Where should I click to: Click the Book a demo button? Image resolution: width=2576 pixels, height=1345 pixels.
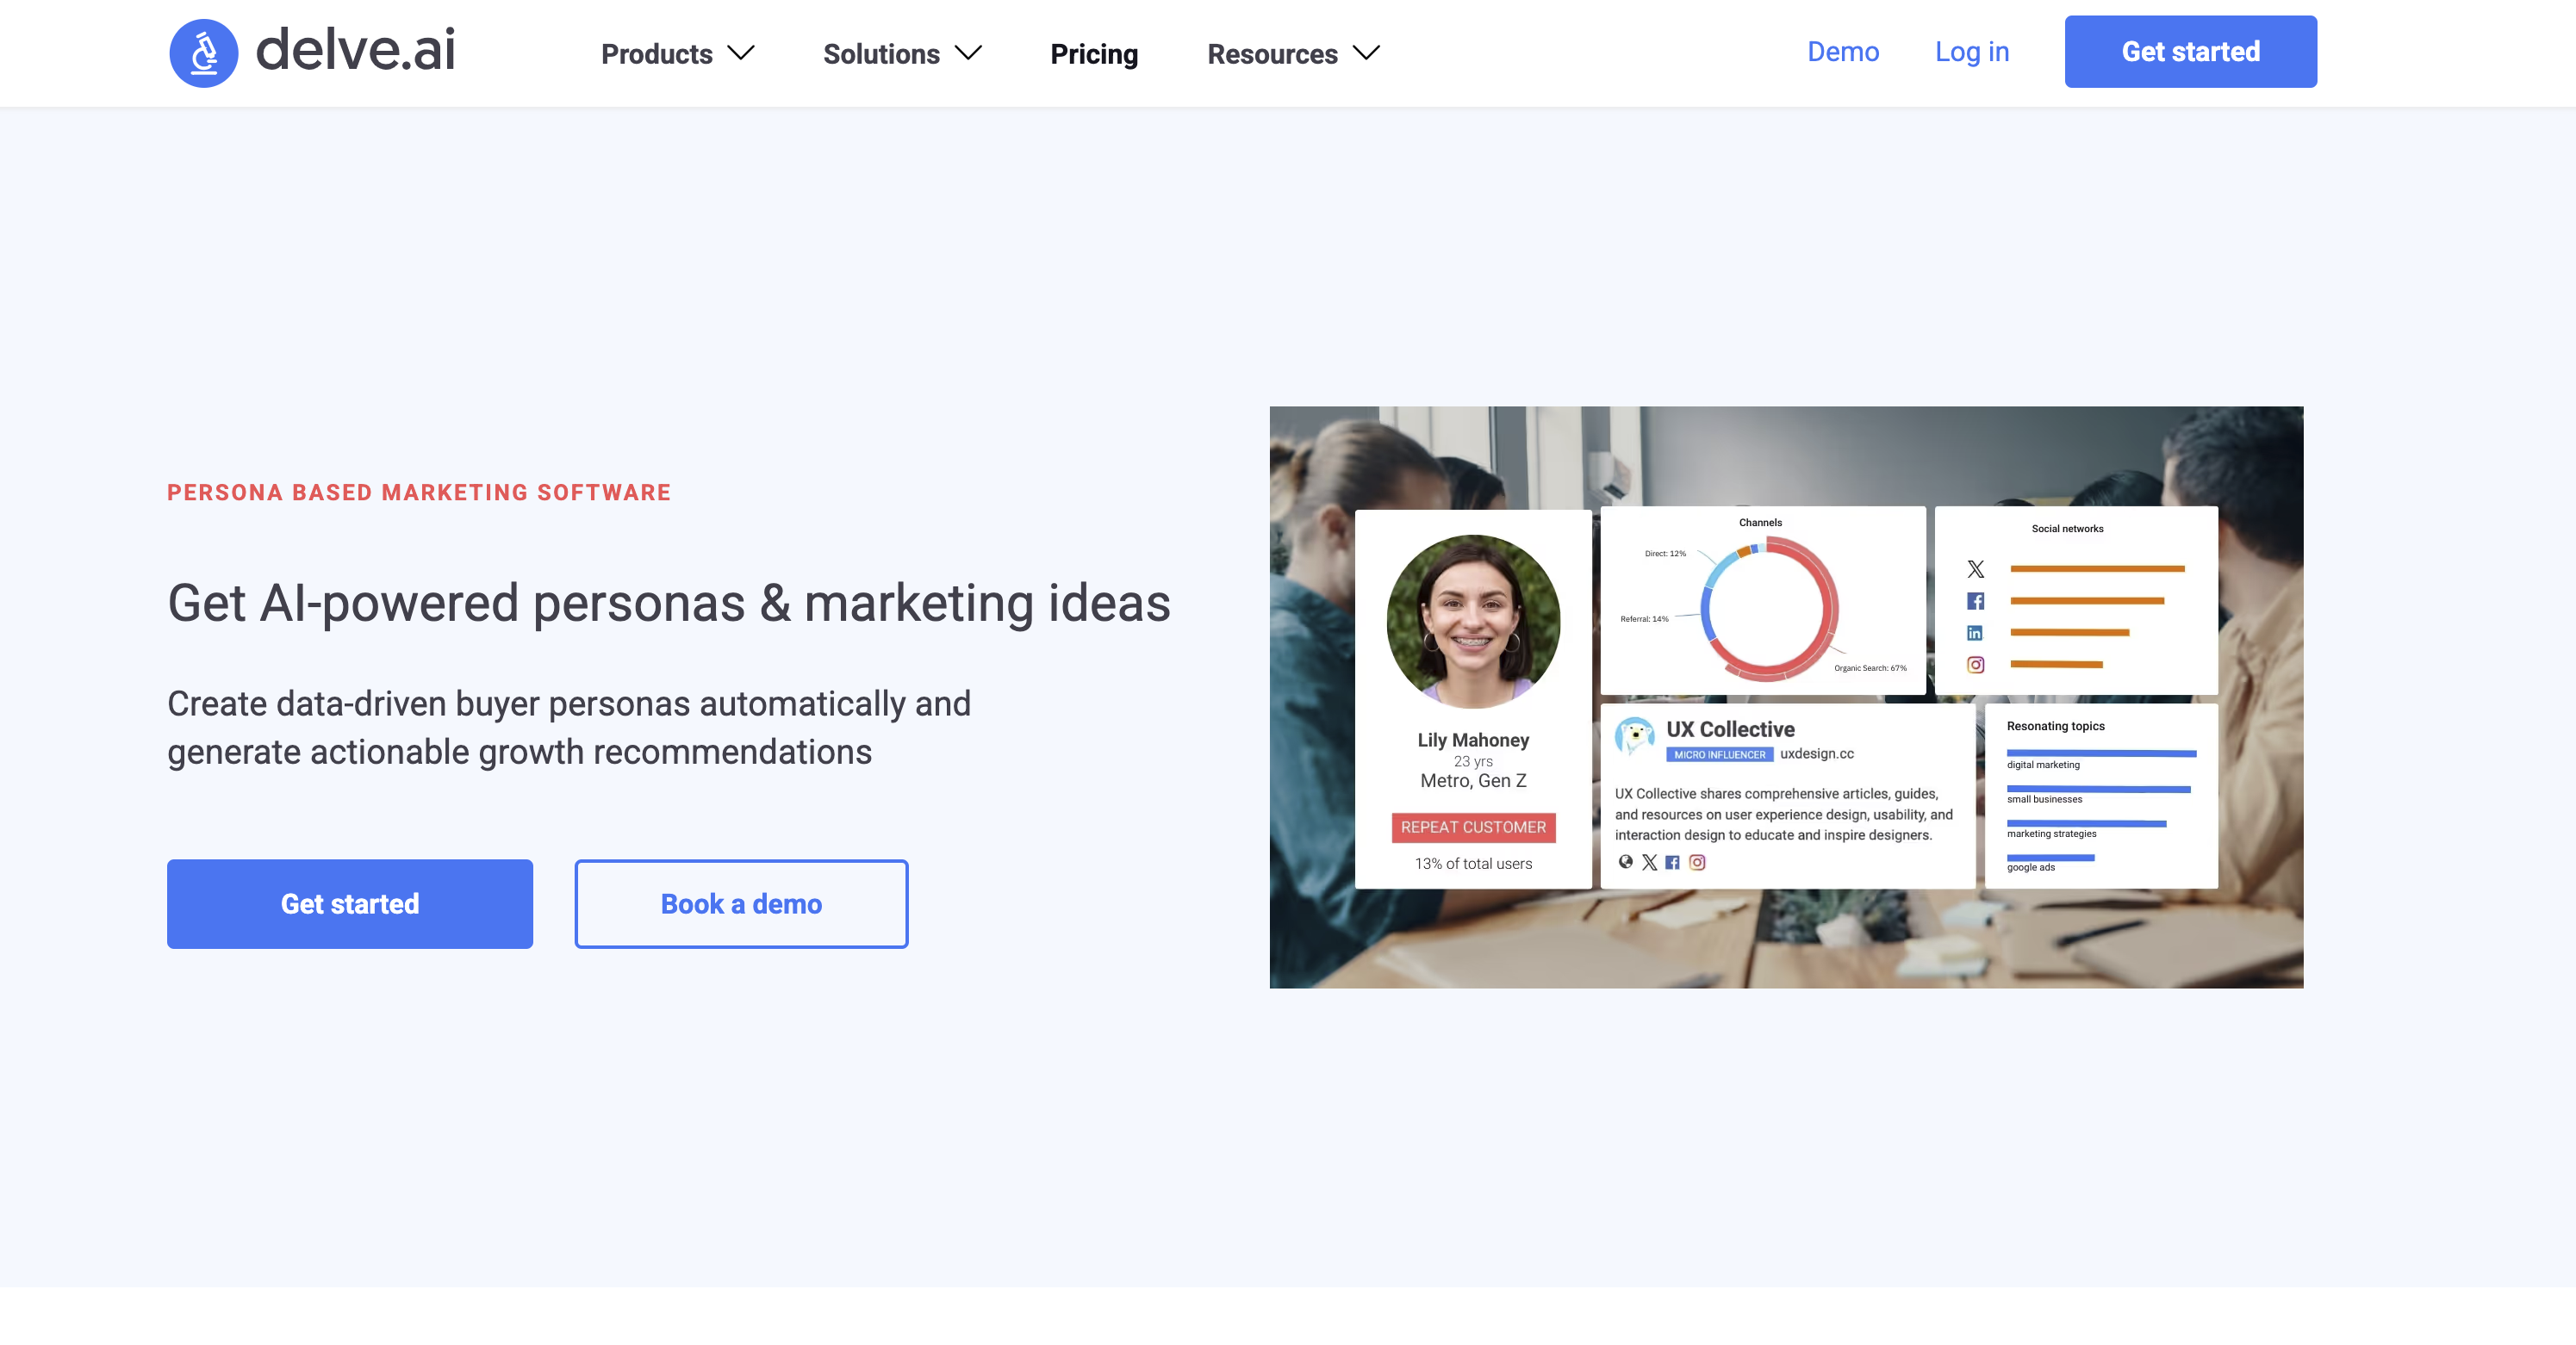click(741, 903)
